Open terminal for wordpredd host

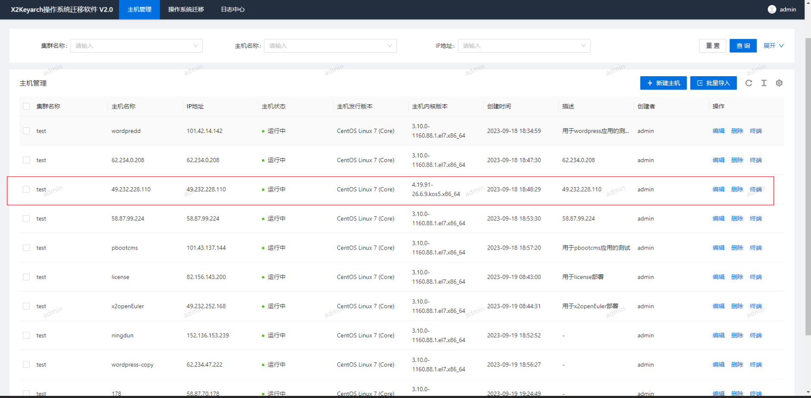[755, 131]
